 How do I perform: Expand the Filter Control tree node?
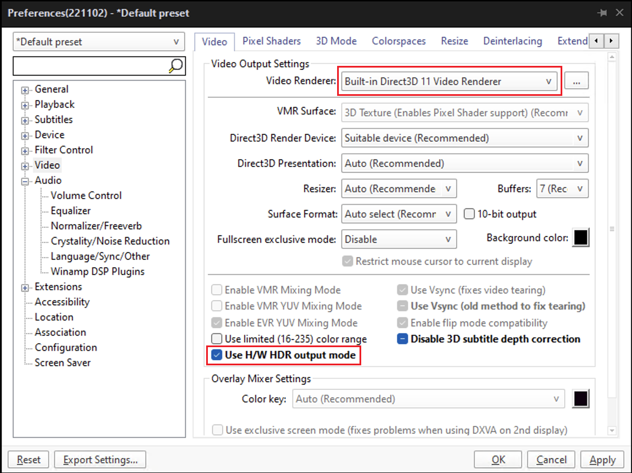pos(25,151)
